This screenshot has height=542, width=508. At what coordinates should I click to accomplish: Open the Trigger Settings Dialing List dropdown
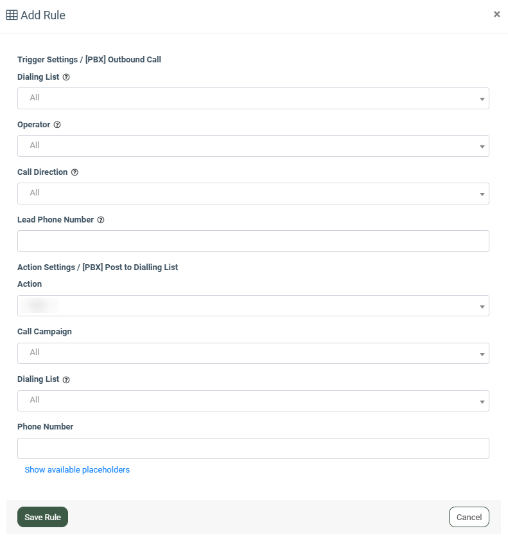click(253, 98)
